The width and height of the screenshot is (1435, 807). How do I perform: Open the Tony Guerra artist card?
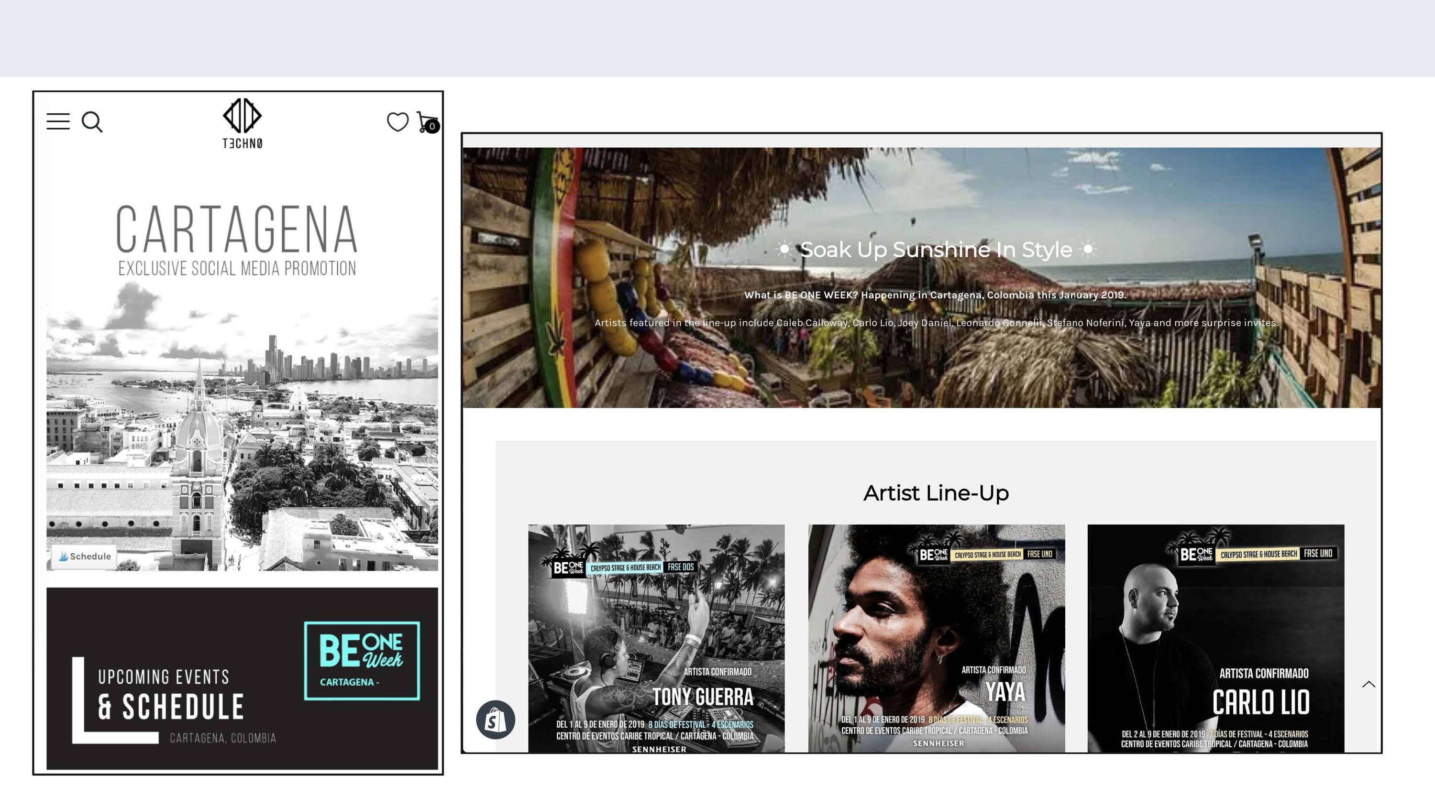pos(656,638)
